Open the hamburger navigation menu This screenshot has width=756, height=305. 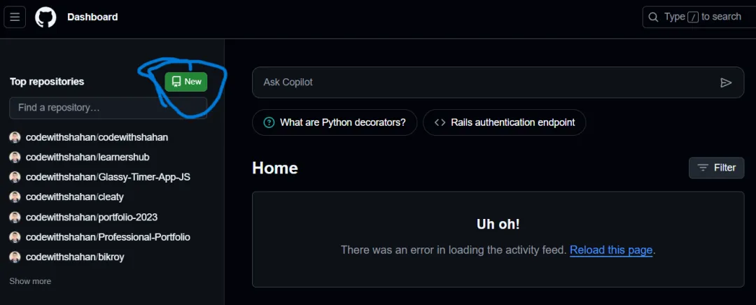point(15,17)
